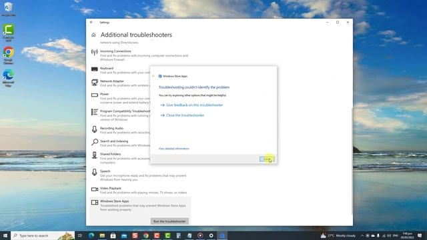Open Recycle Bin desktop icon
Image resolution: width=427 pixels, height=240 pixels.
[x=8, y=9]
